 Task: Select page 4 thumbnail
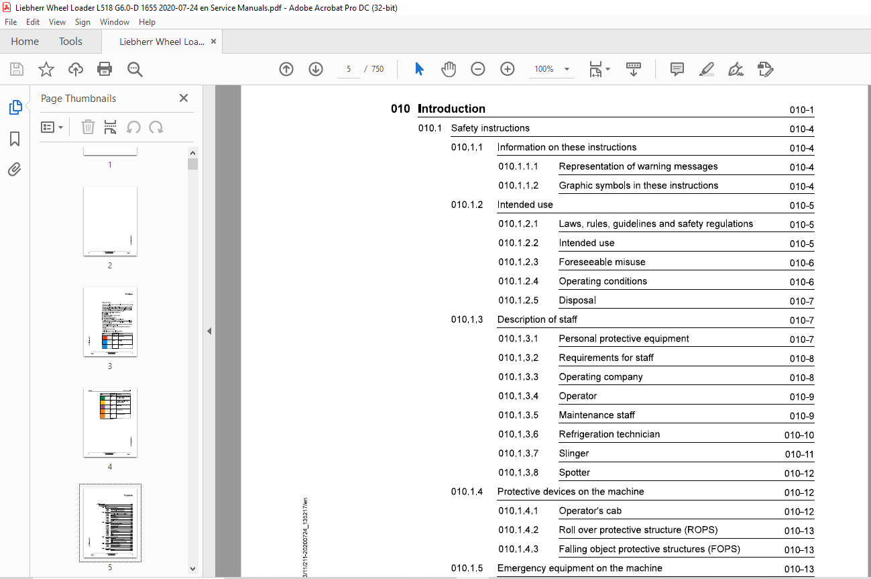point(110,423)
